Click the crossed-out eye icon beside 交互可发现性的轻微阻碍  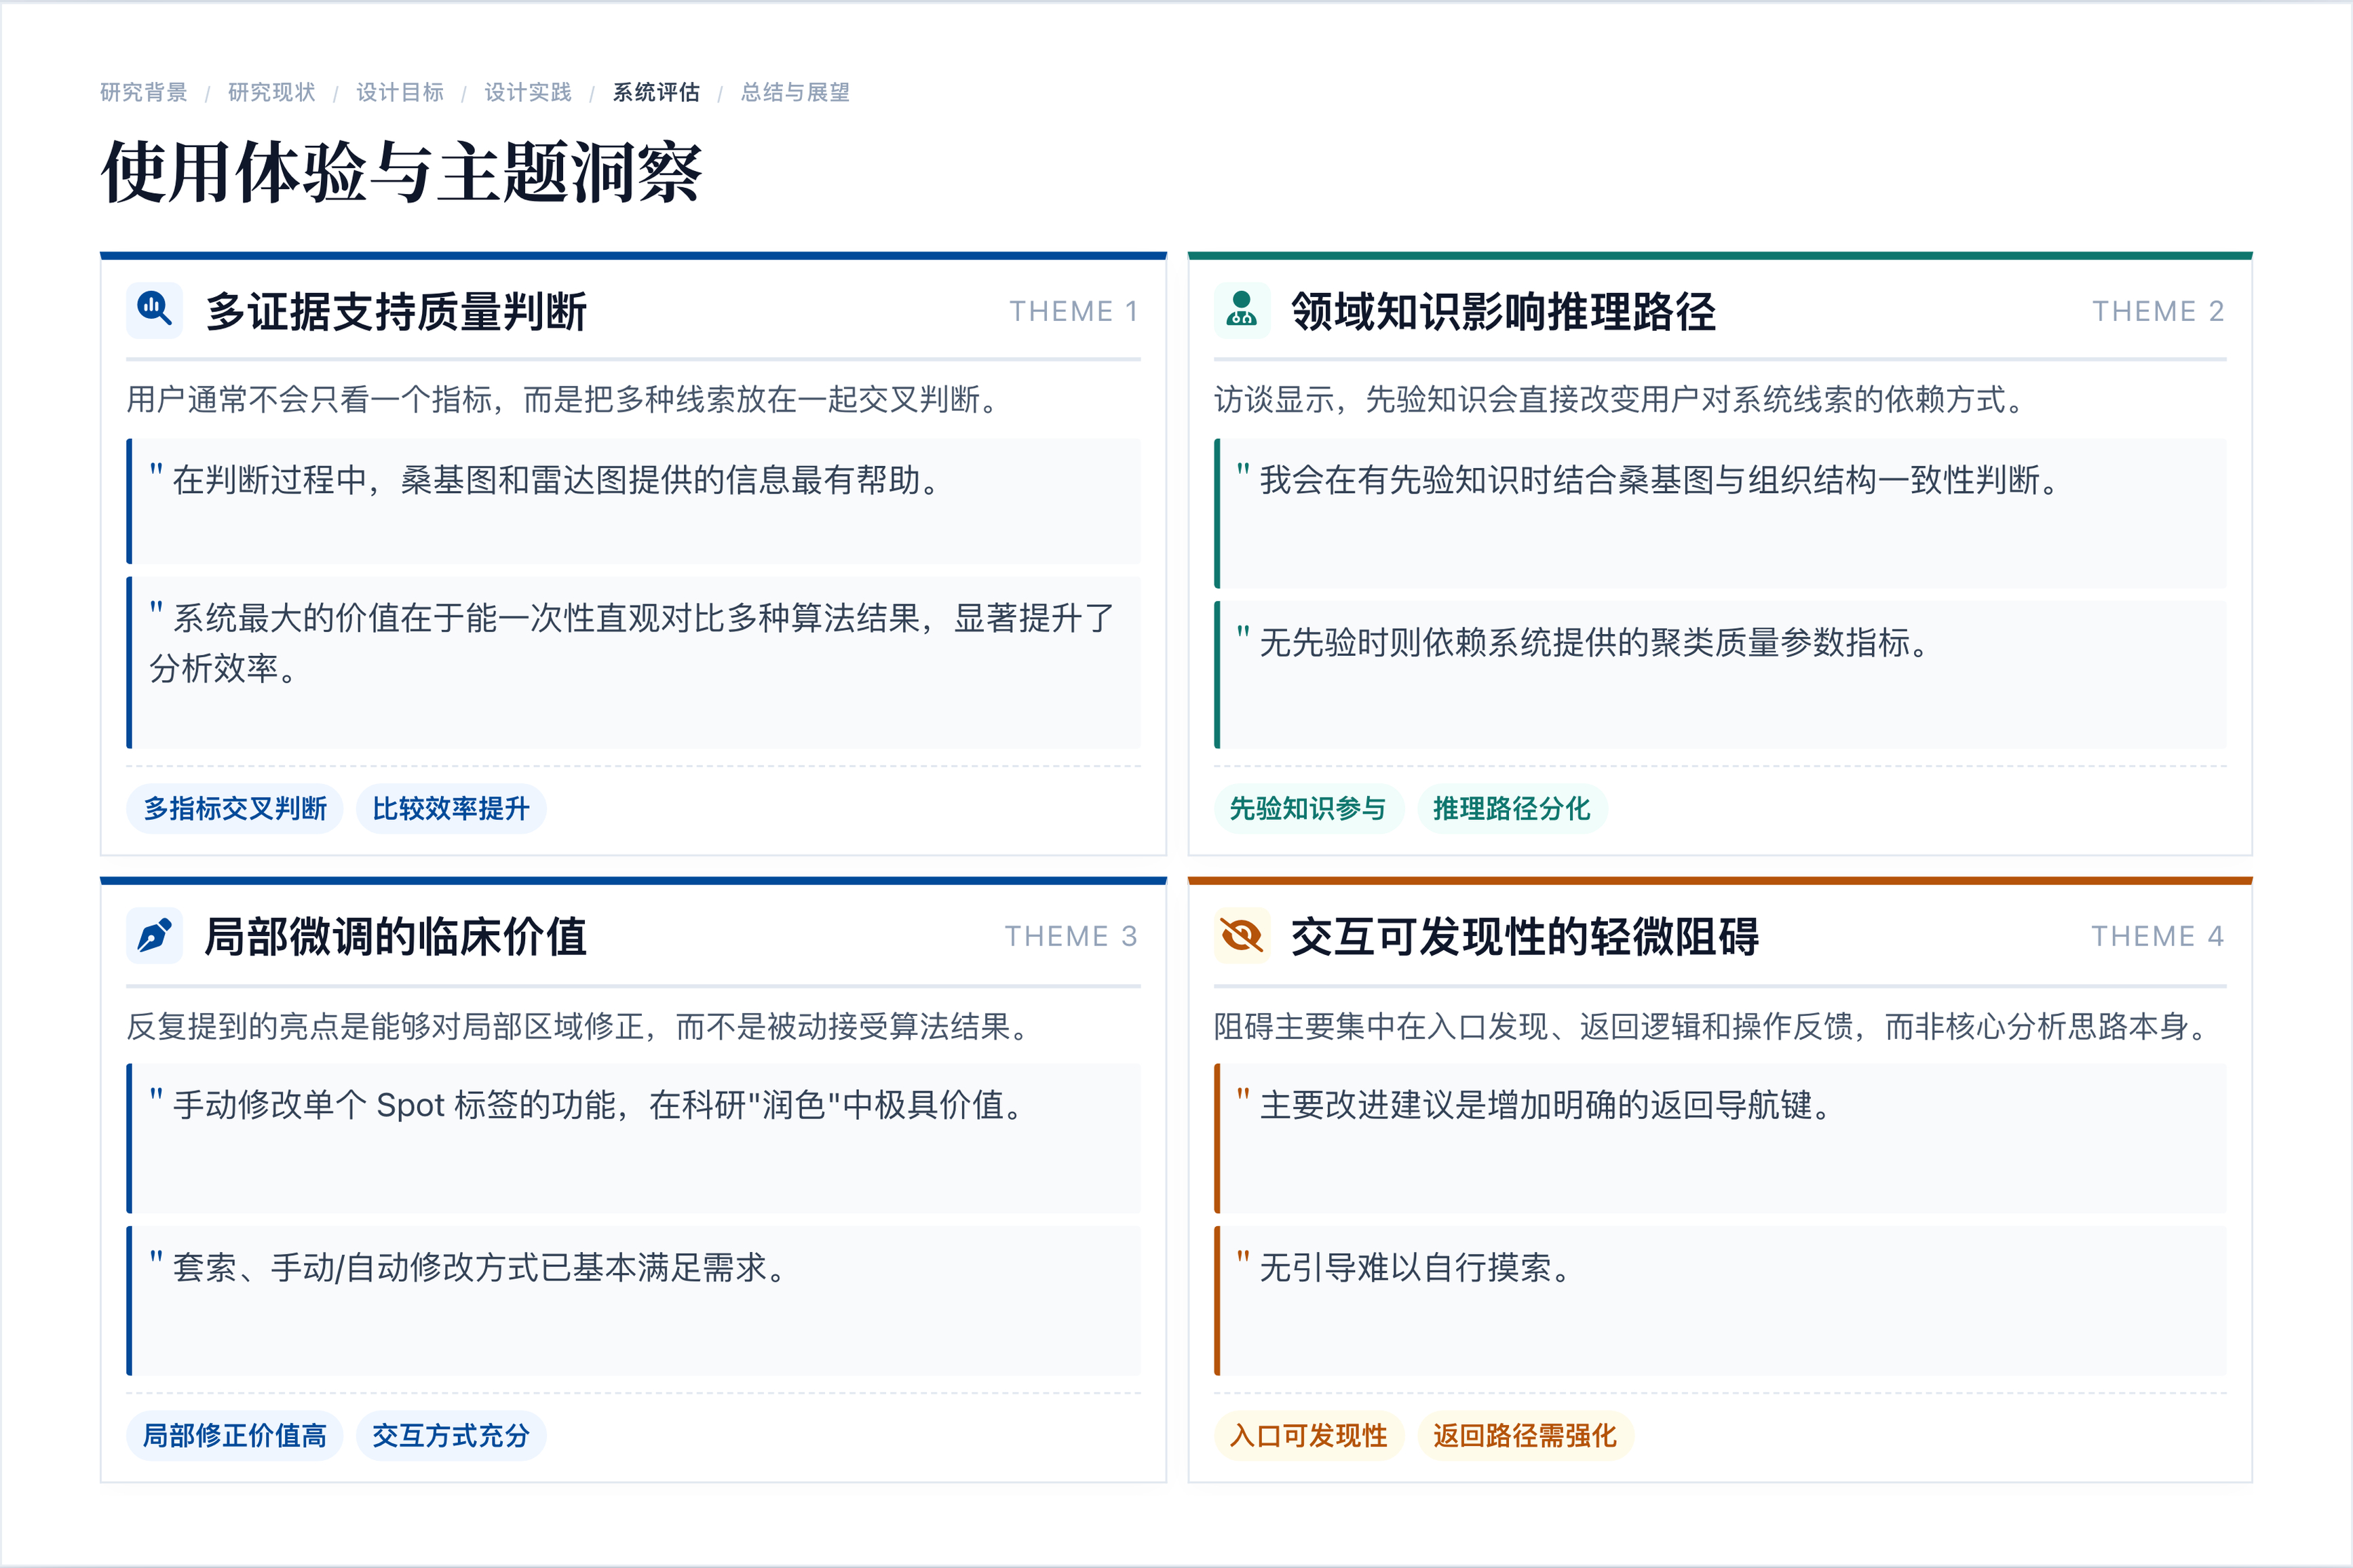[x=1242, y=936]
